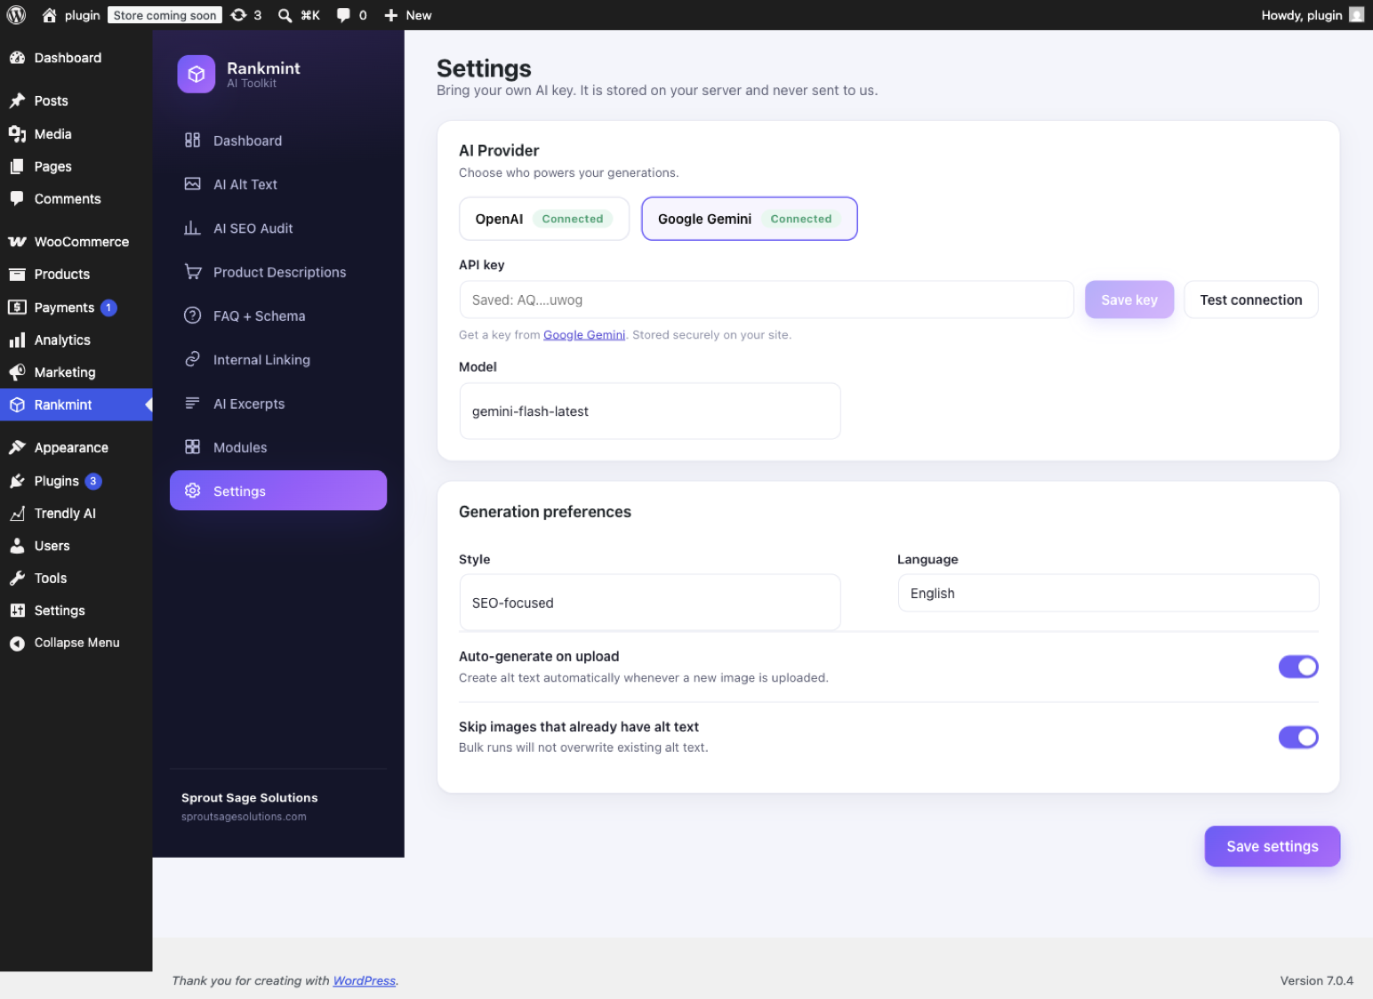
Task: Select OpenAI as AI provider
Action: pos(544,219)
